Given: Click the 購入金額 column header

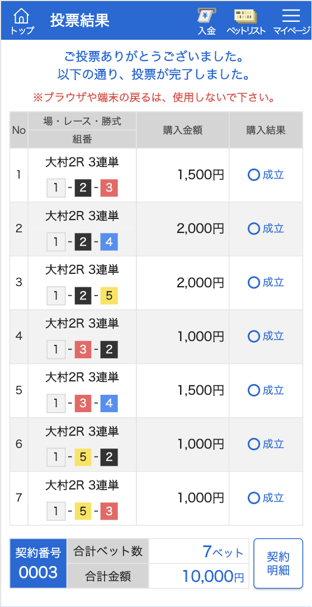Looking at the screenshot, I should (182, 130).
